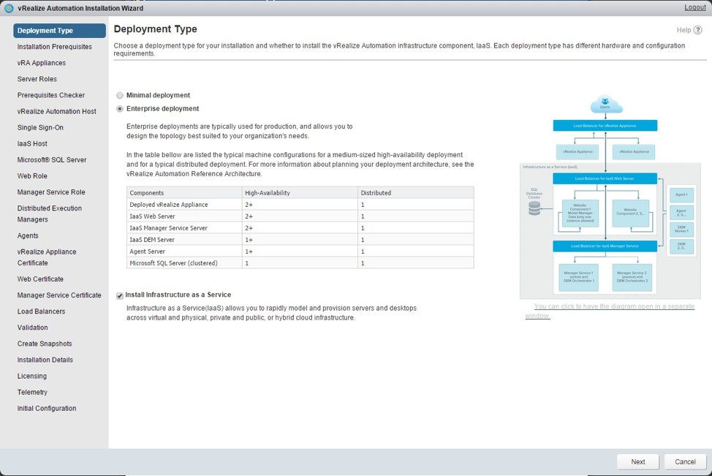Open Manager Service Certificate step

point(59,295)
